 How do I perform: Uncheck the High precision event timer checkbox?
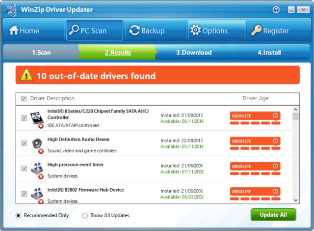click(24, 169)
